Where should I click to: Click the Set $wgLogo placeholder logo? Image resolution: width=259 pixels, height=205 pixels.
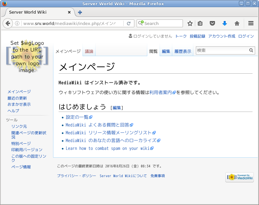[x=27, y=56]
